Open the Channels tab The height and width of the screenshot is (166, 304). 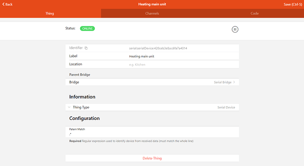coord(152,13)
